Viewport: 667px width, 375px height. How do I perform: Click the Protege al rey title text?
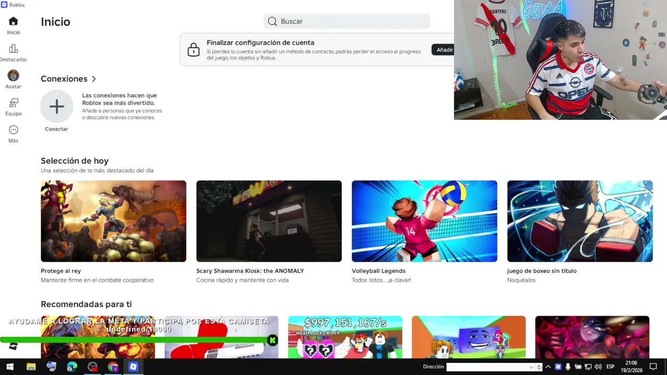(x=61, y=271)
